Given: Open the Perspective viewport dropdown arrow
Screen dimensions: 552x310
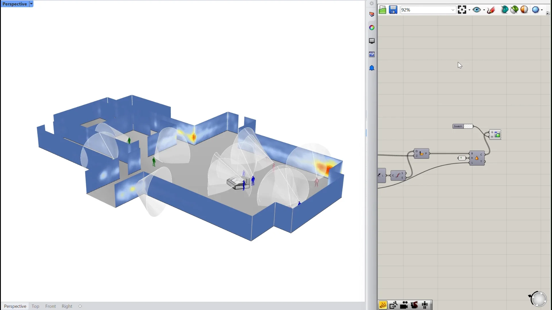Looking at the screenshot, I should point(31,4).
